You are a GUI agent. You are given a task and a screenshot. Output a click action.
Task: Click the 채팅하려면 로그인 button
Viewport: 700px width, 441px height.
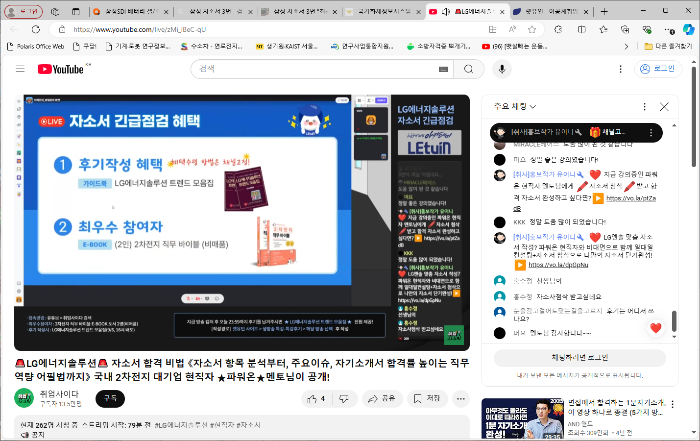(579, 358)
